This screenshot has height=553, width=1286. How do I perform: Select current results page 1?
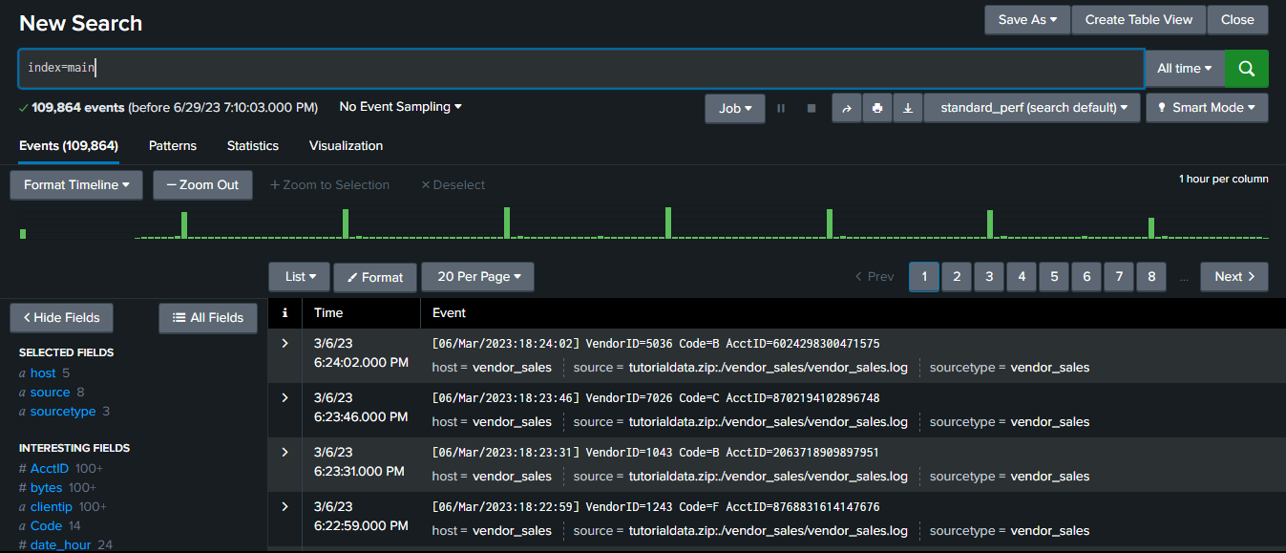tap(924, 277)
